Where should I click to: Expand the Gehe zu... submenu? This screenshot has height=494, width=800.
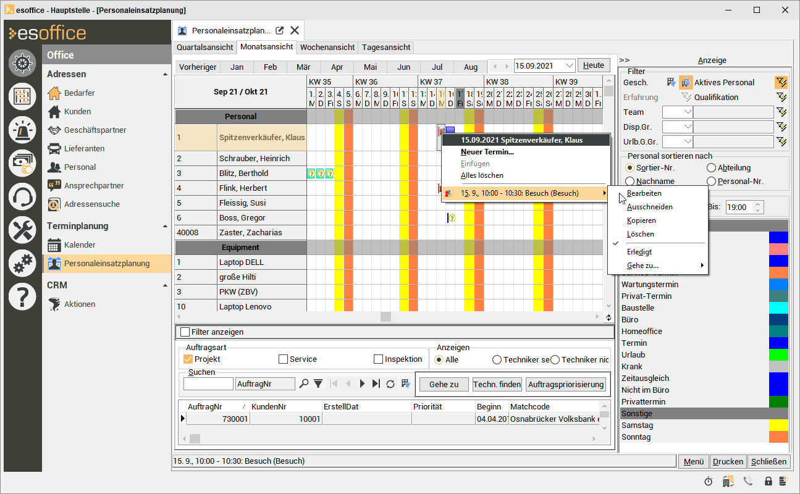658,266
